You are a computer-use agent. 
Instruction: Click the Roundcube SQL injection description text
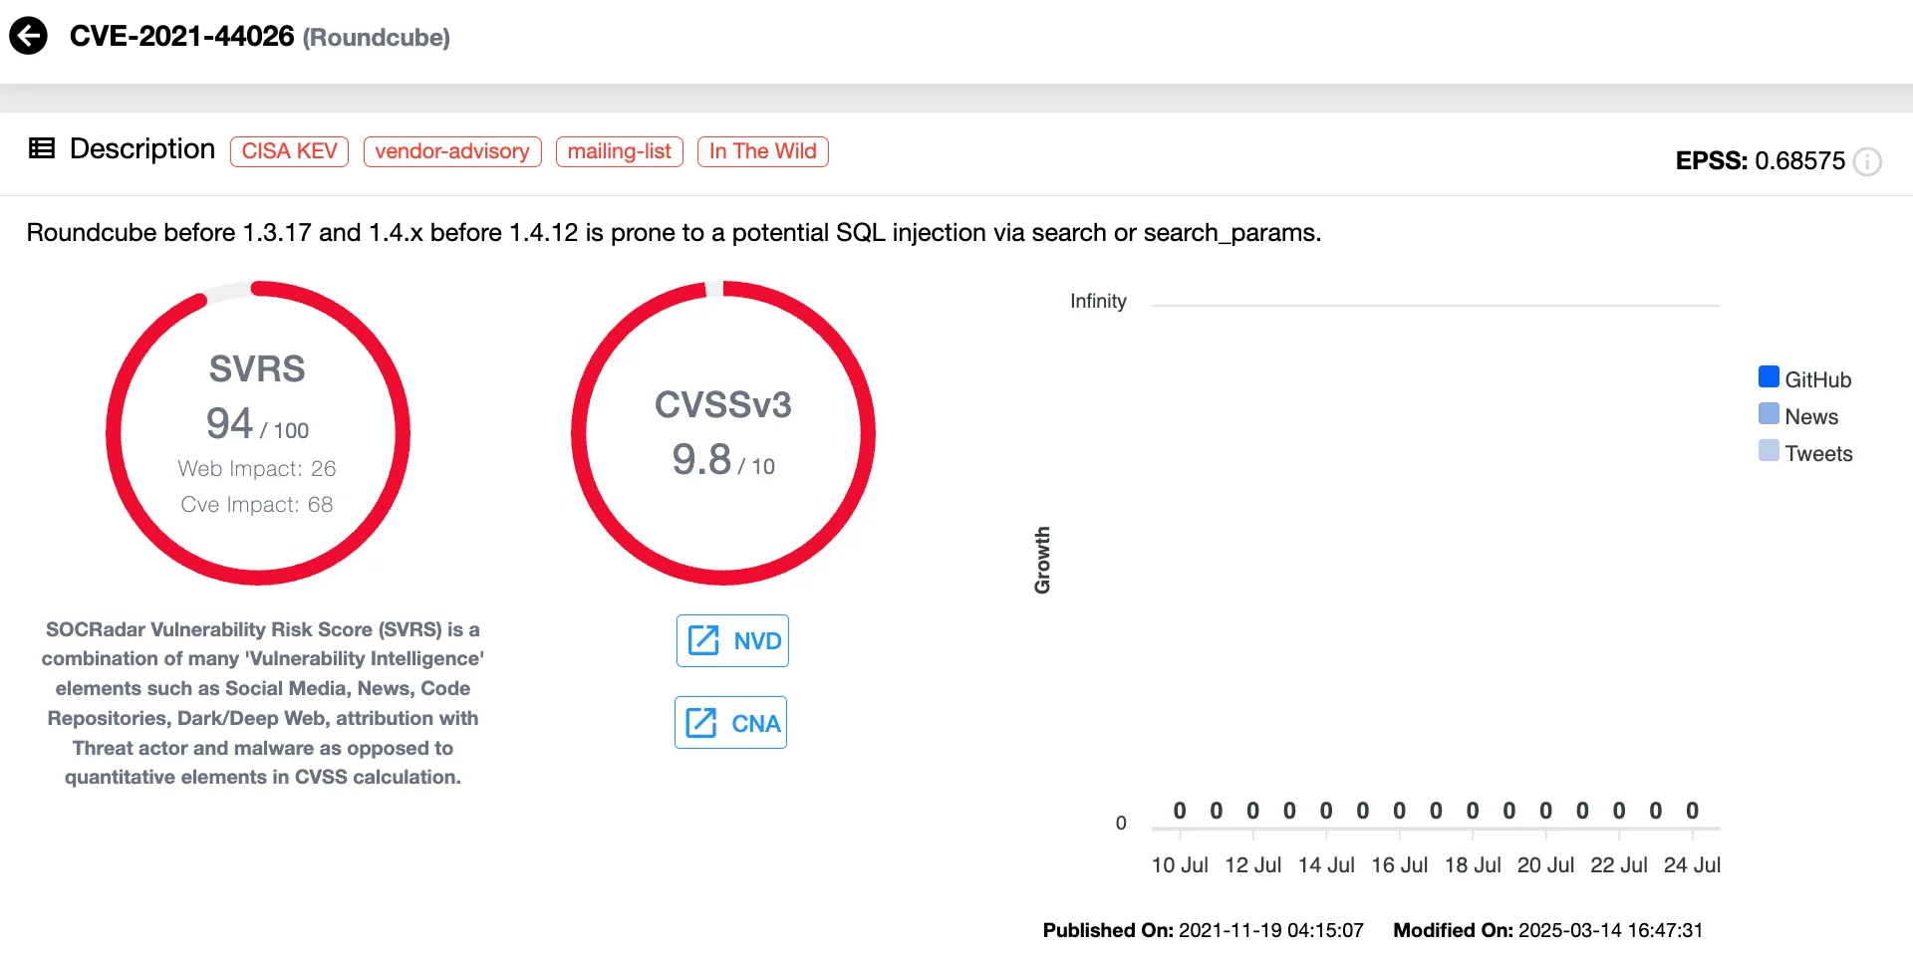click(x=674, y=232)
